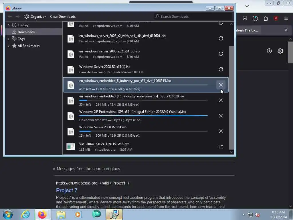Image resolution: width=293 pixels, height=220 pixels.
Task: Open the Firefox hamburger menu
Action: point(286,18)
